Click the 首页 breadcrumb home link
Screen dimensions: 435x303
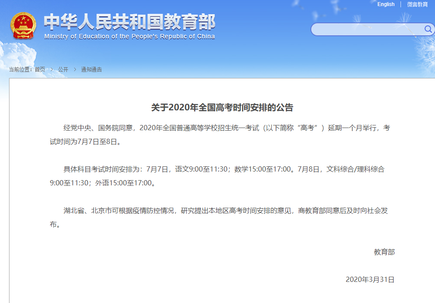pyautogui.click(x=40, y=69)
